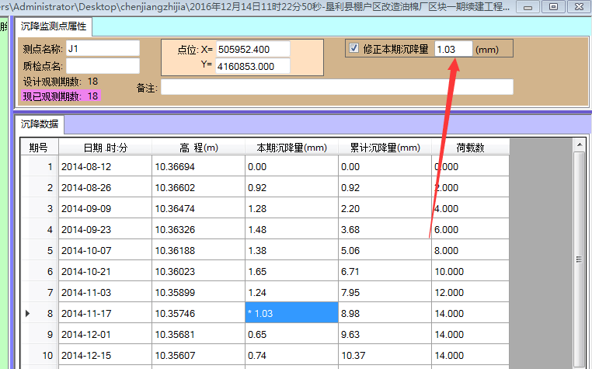This screenshot has height=369, width=592.
Task: Click the 本期沉降量(mm) column header
Action: tap(291, 148)
